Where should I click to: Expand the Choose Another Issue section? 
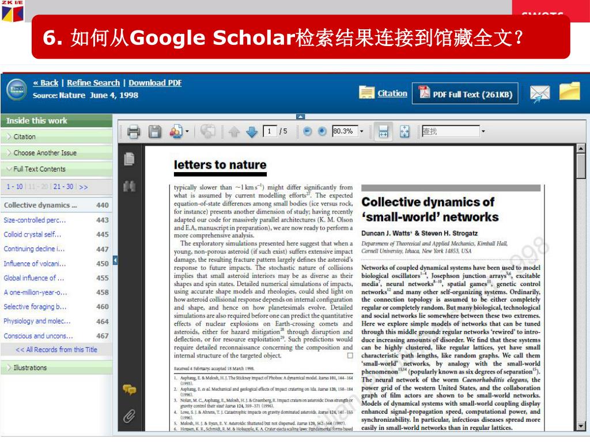(x=56, y=153)
